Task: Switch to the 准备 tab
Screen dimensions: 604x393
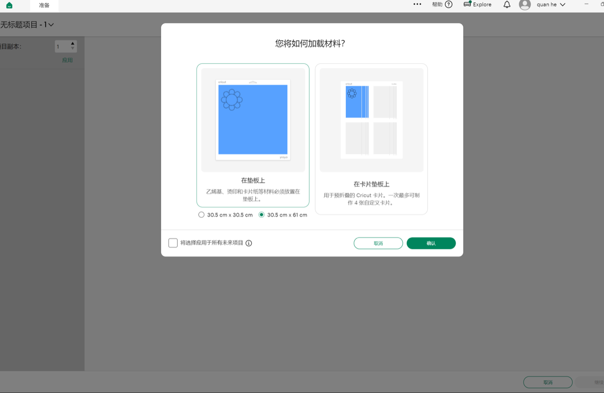Action: coord(44,6)
